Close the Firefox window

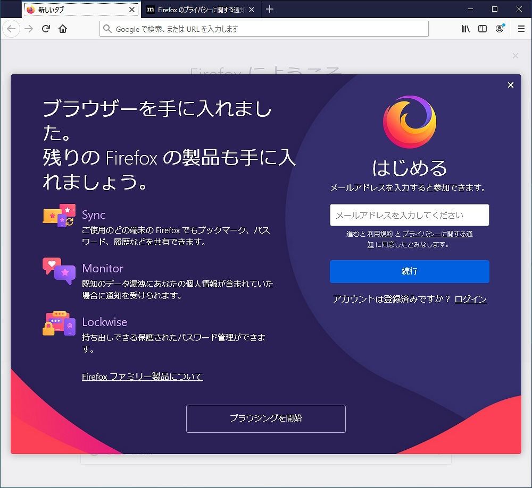pyautogui.click(x=519, y=9)
